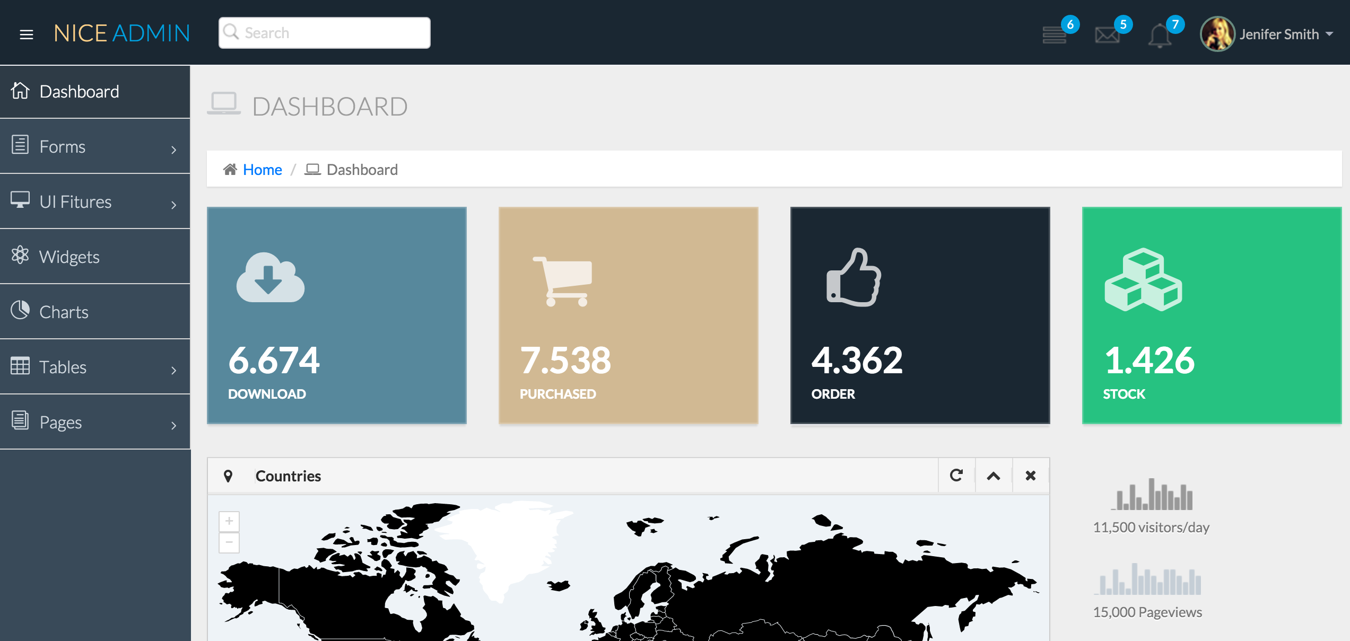Viewport: 1350px width, 641px height.
Task: Click the Search input field
Action: [x=326, y=33]
